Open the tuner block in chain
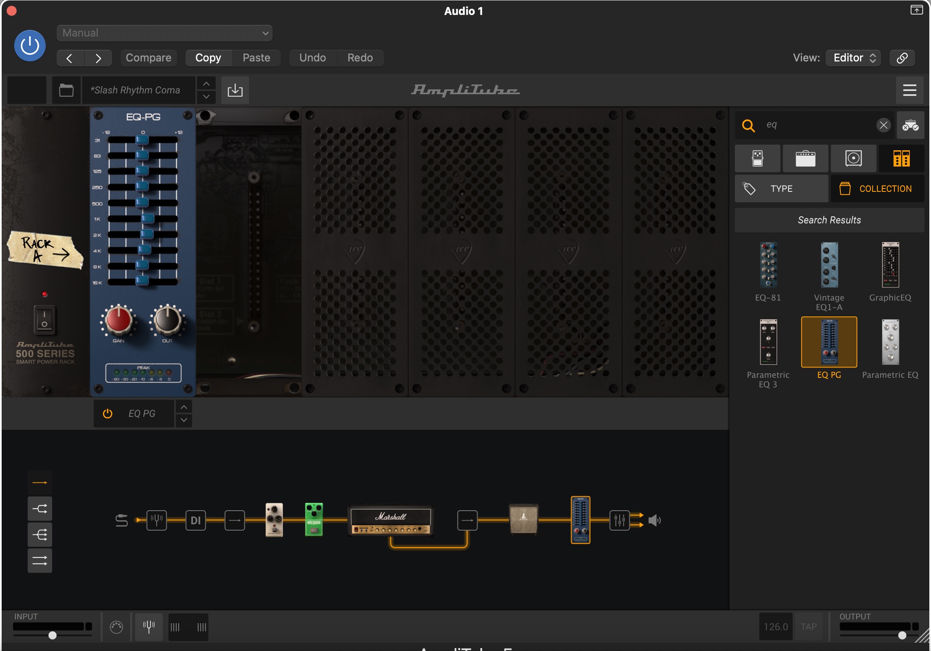Image resolution: width=931 pixels, height=651 pixels. coord(157,520)
